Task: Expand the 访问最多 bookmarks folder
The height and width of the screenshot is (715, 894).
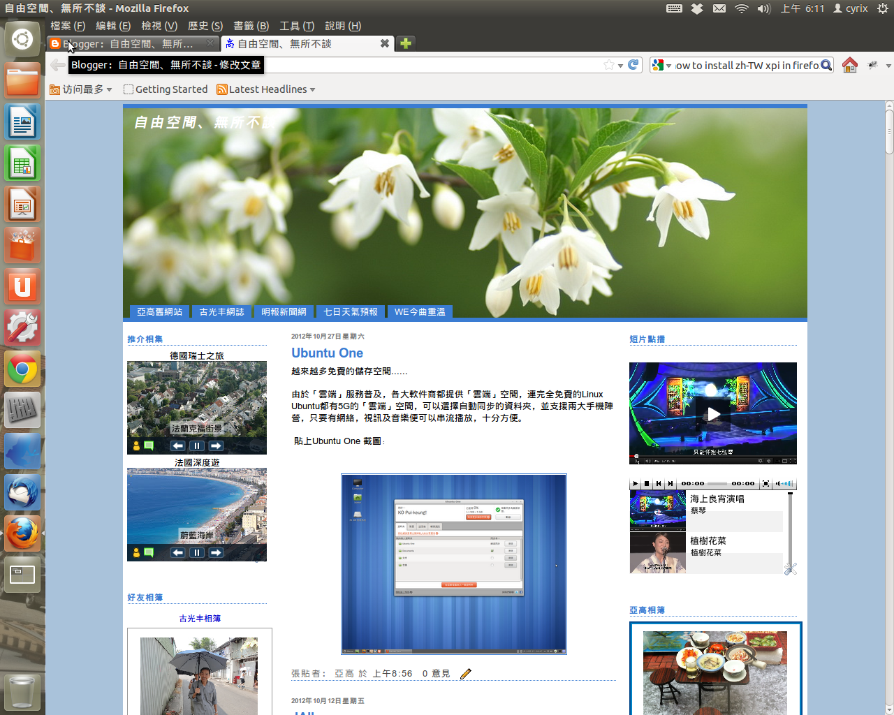Action: pyautogui.click(x=81, y=89)
